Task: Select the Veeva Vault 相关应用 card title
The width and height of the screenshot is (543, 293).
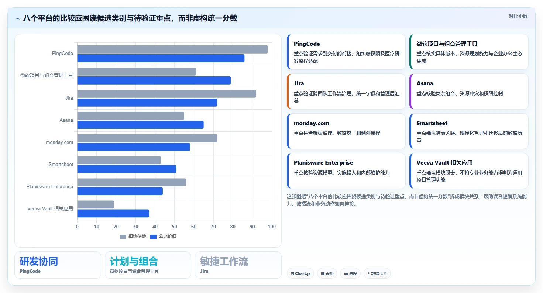Action: (x=444, y=162)
